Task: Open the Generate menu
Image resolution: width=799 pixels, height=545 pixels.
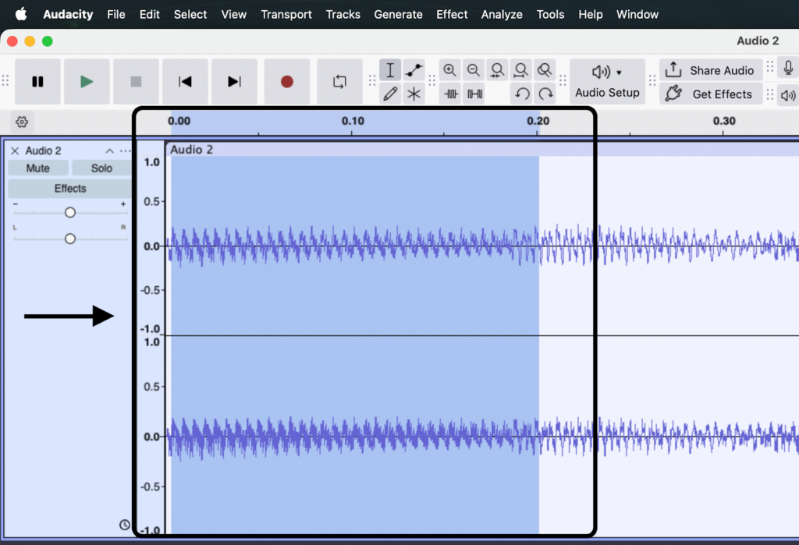Action: point(398,14)
